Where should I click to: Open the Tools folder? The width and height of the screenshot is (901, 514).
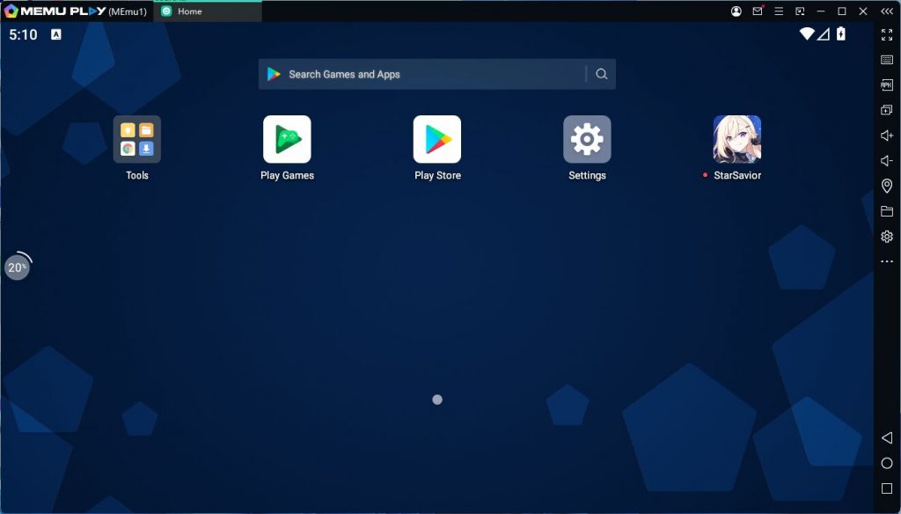click(x=137, y=140)
